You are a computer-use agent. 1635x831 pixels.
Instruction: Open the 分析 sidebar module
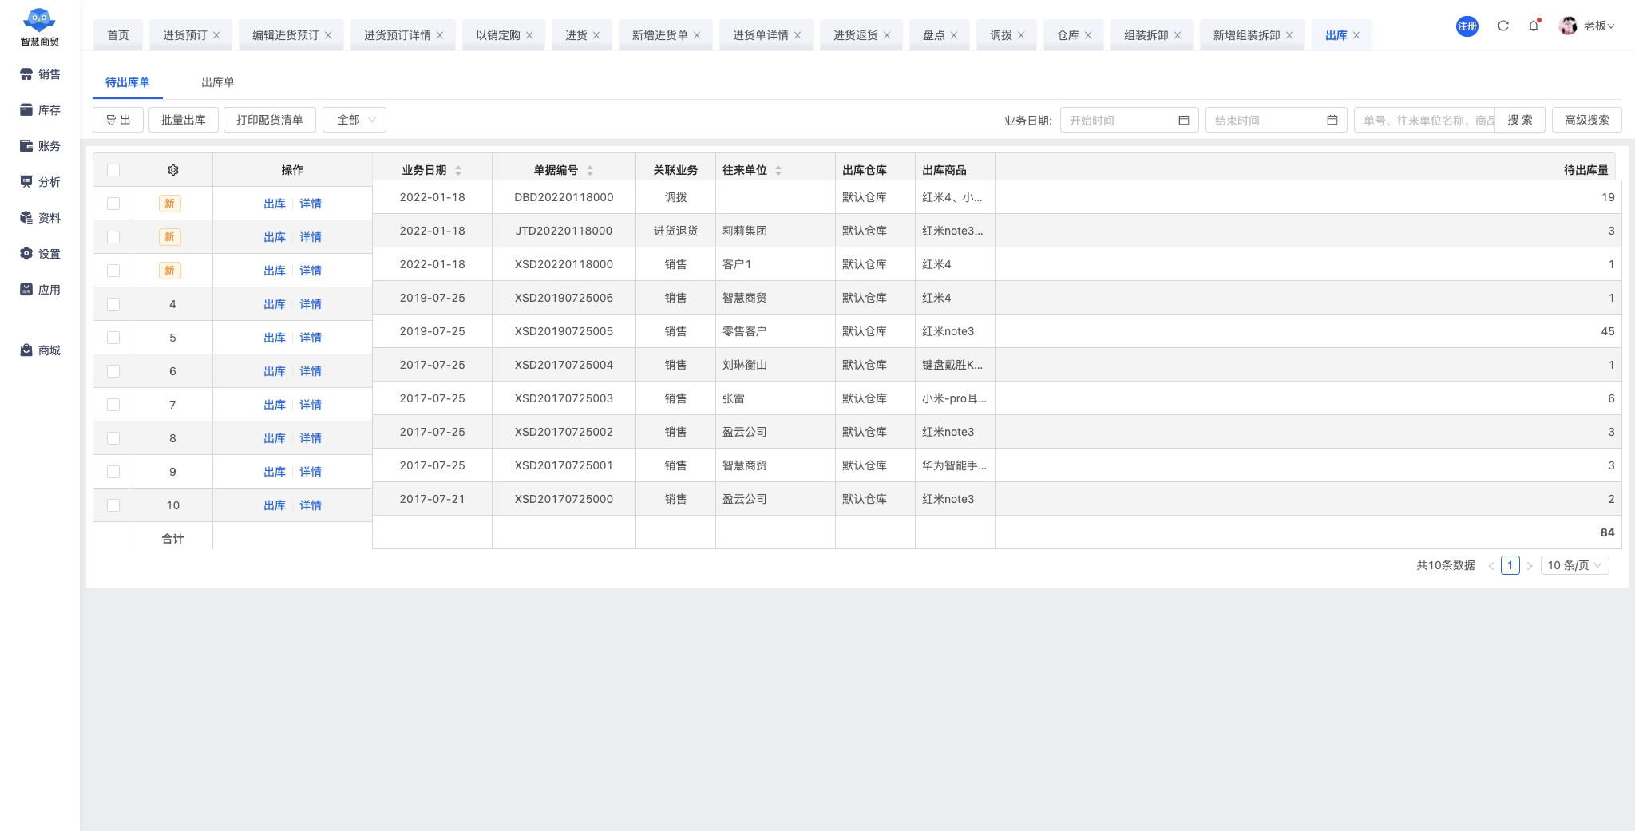click(x=40, y=182)
